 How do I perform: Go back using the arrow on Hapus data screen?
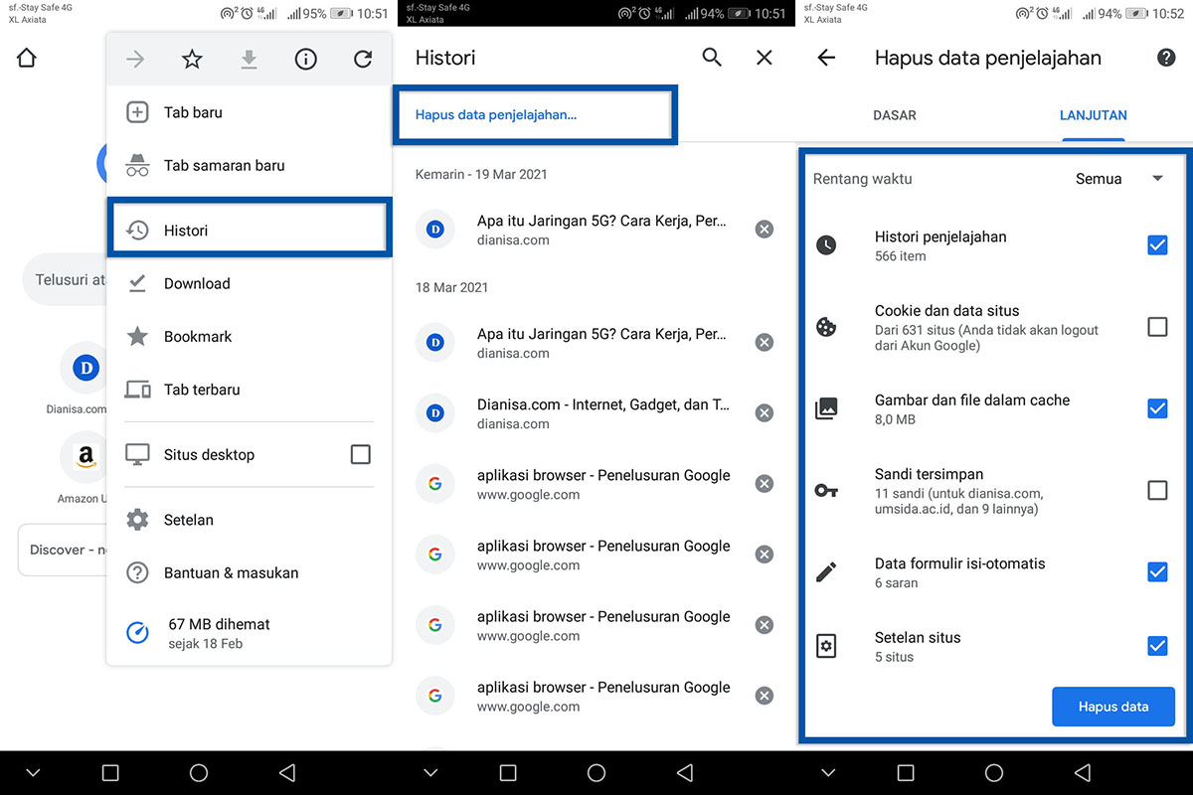coord(826,58)
